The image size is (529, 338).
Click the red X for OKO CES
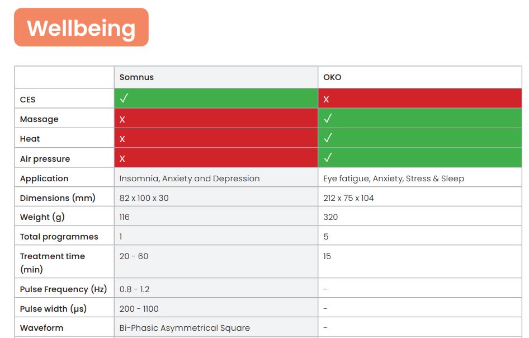tap(326, 99)
